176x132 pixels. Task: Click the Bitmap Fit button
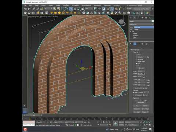coord(137,109)
